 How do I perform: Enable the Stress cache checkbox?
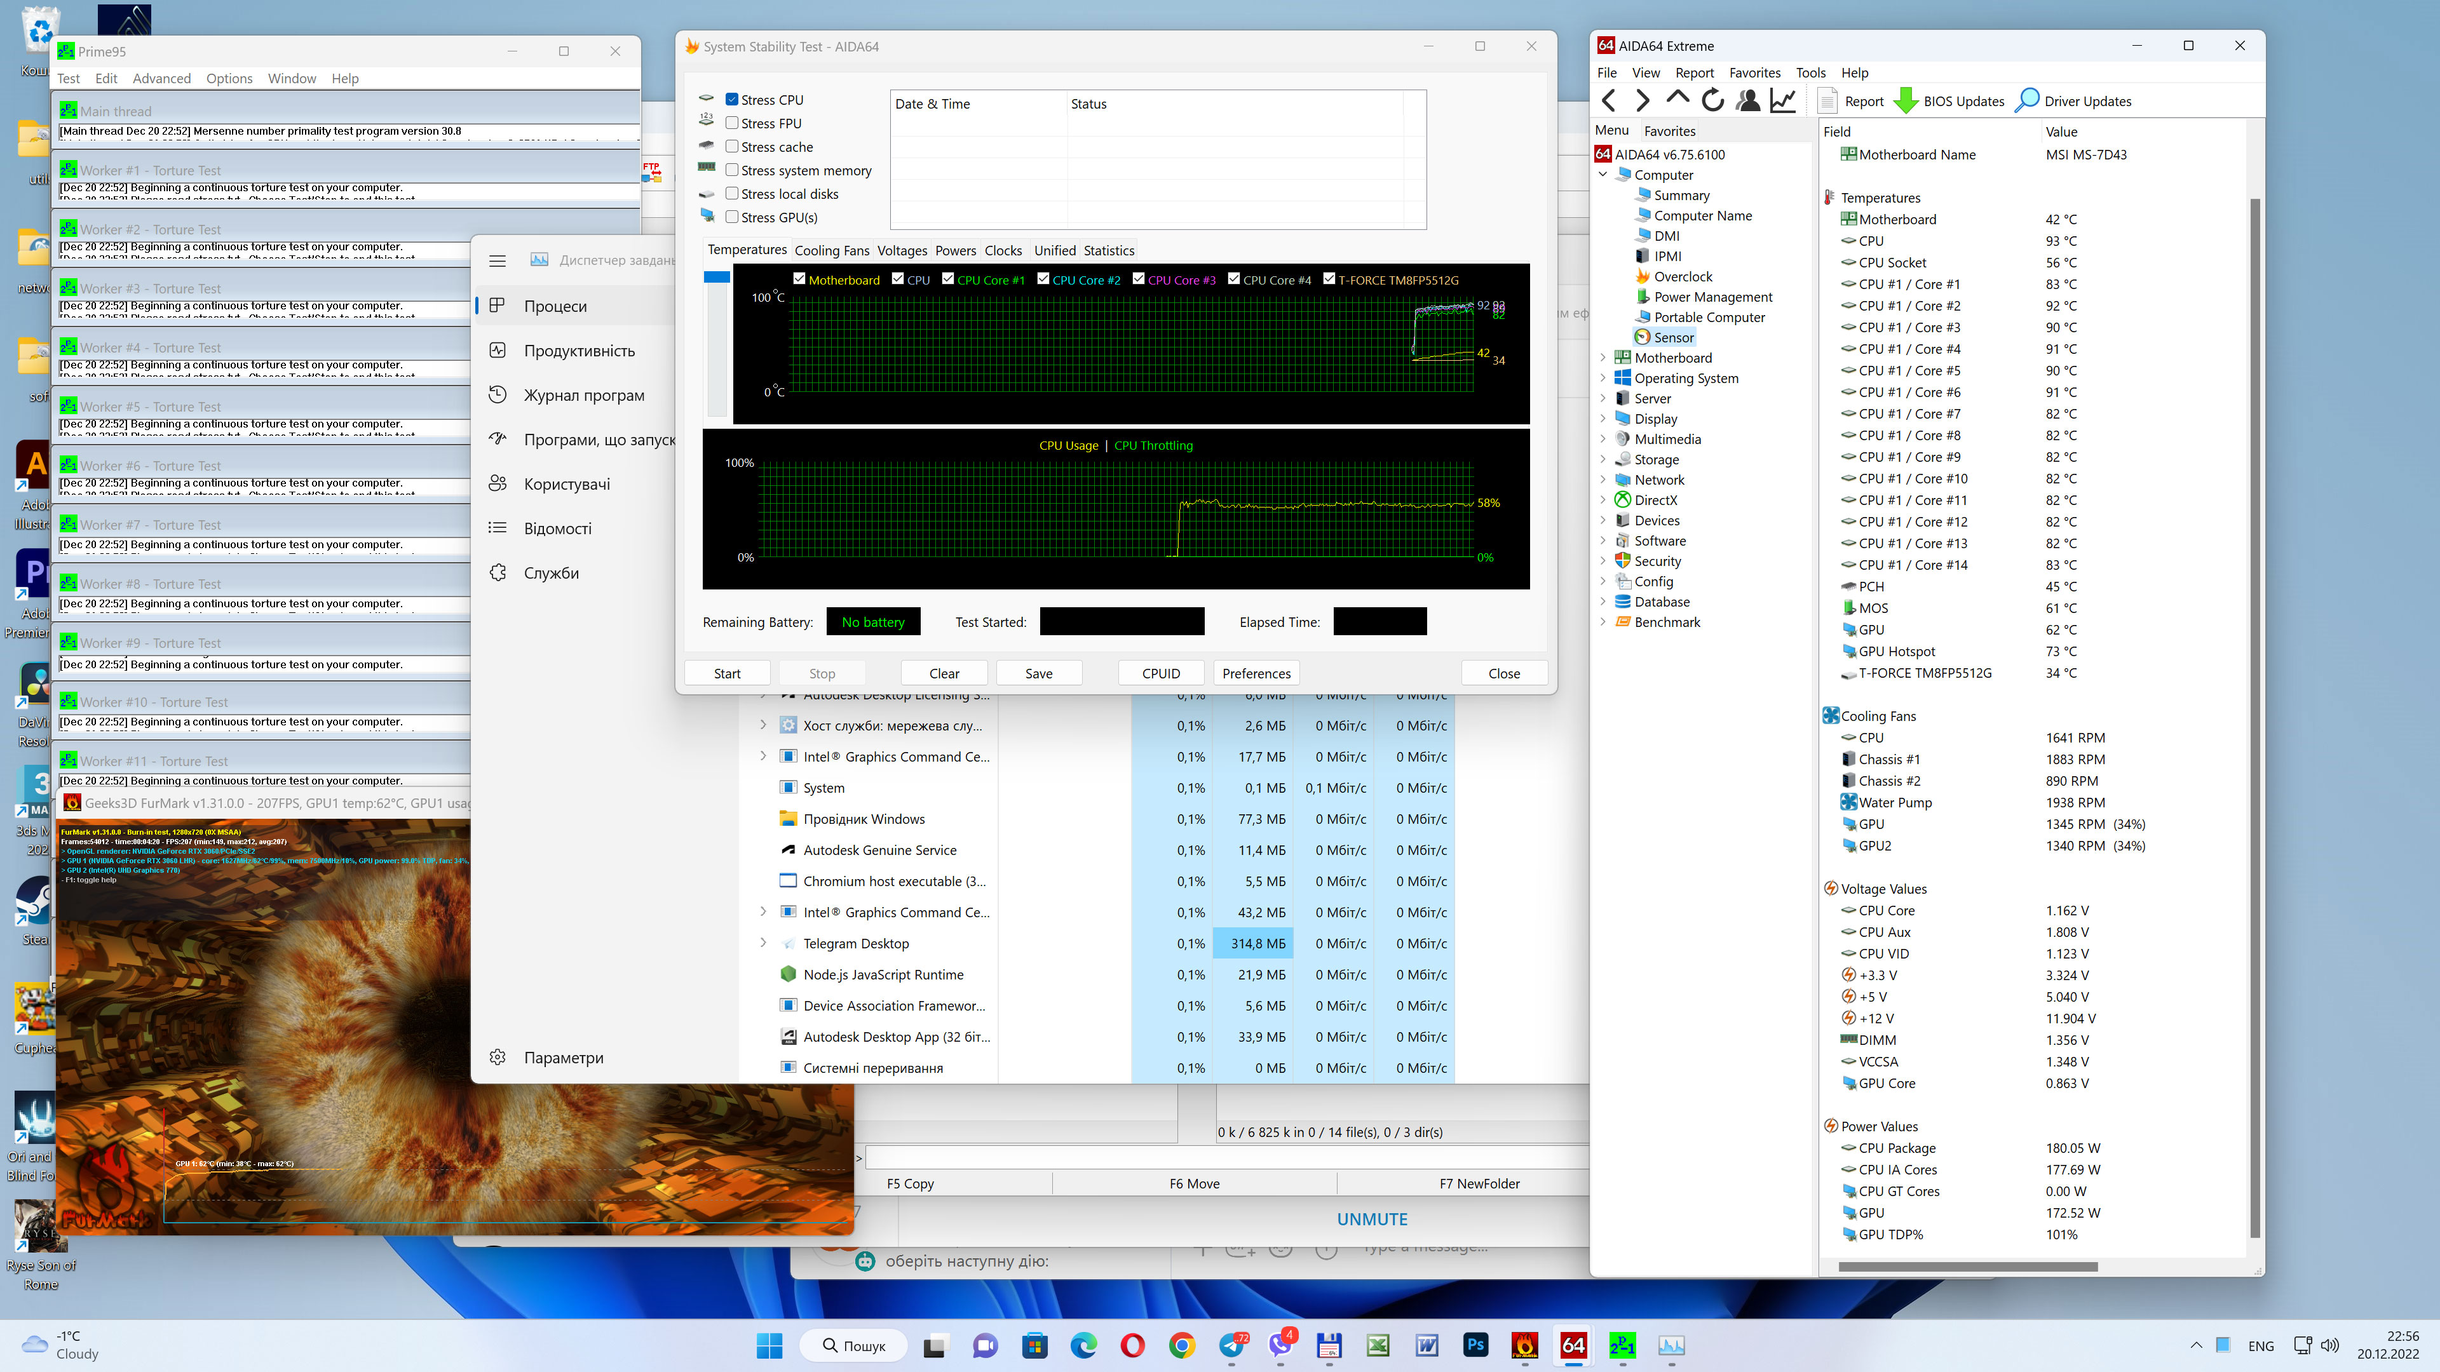[x=732, y=147]
